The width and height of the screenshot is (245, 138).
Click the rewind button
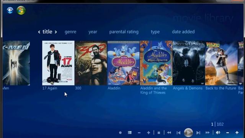169,133
